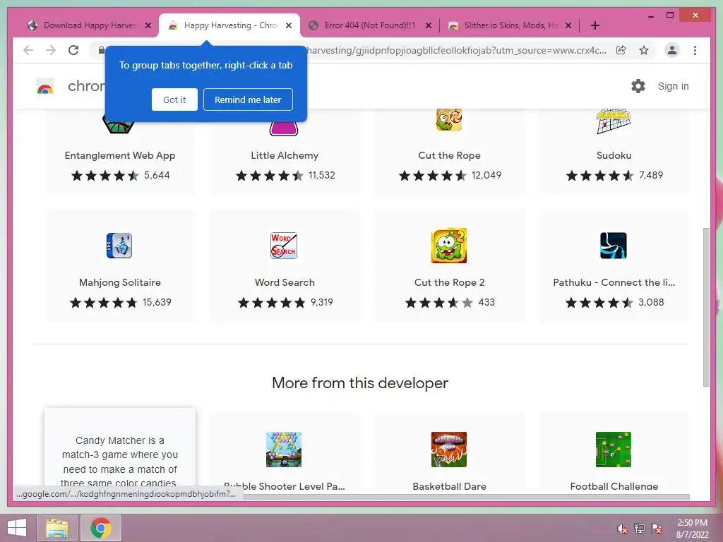Viewport: 723px width, 542px height.
Task: Open Pathuku - Connect the li... title
Action: [x=614, y=282]
